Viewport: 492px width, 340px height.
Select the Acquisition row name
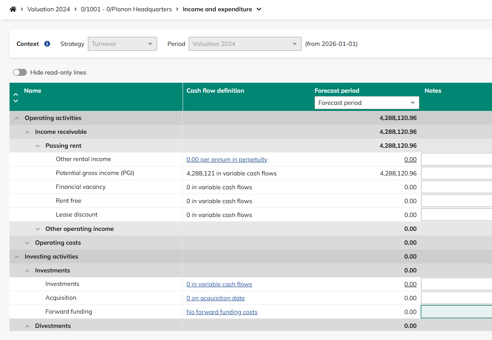pos(61,298)
